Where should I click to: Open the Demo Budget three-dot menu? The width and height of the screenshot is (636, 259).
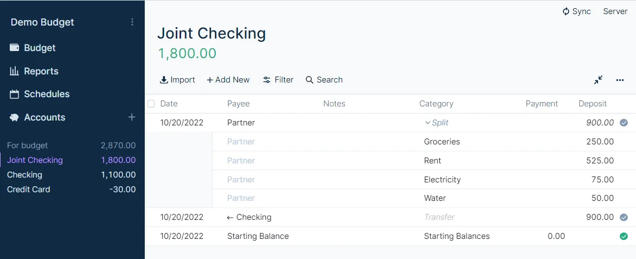pos(132,22)
